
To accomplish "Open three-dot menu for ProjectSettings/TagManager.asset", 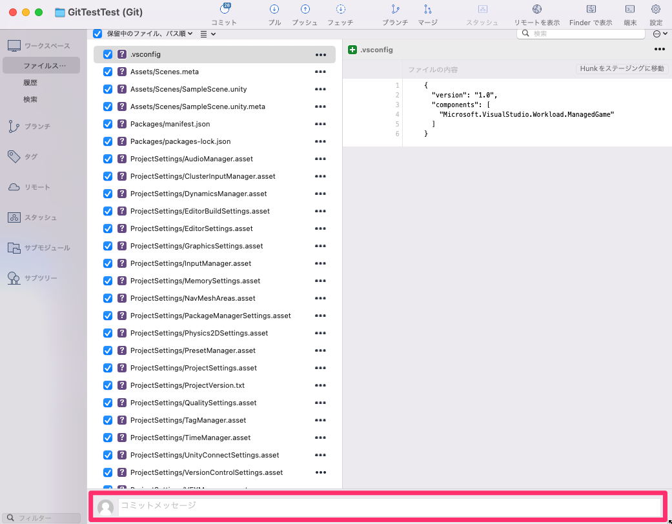I will point(320,420).
